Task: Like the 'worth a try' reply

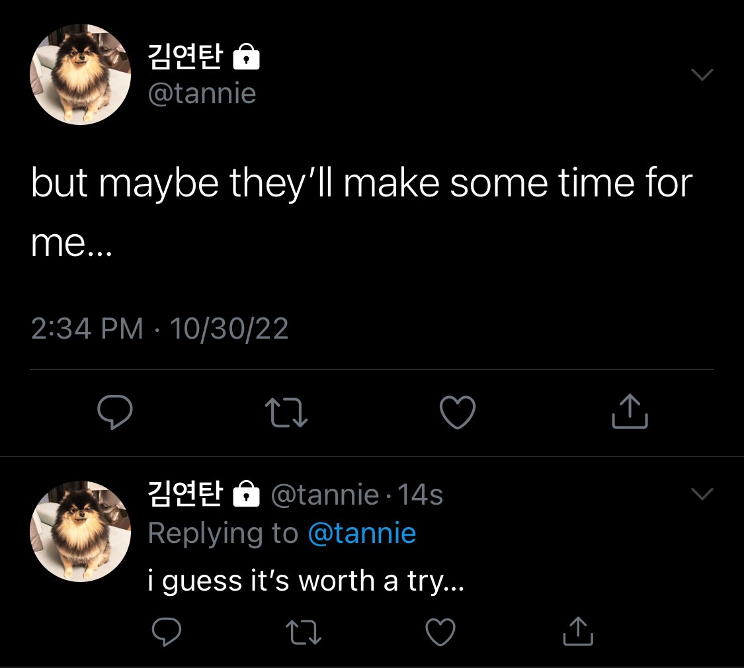Action: (440, 632)
